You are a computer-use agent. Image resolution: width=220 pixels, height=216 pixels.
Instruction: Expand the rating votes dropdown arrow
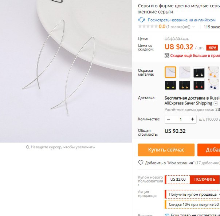193,27
